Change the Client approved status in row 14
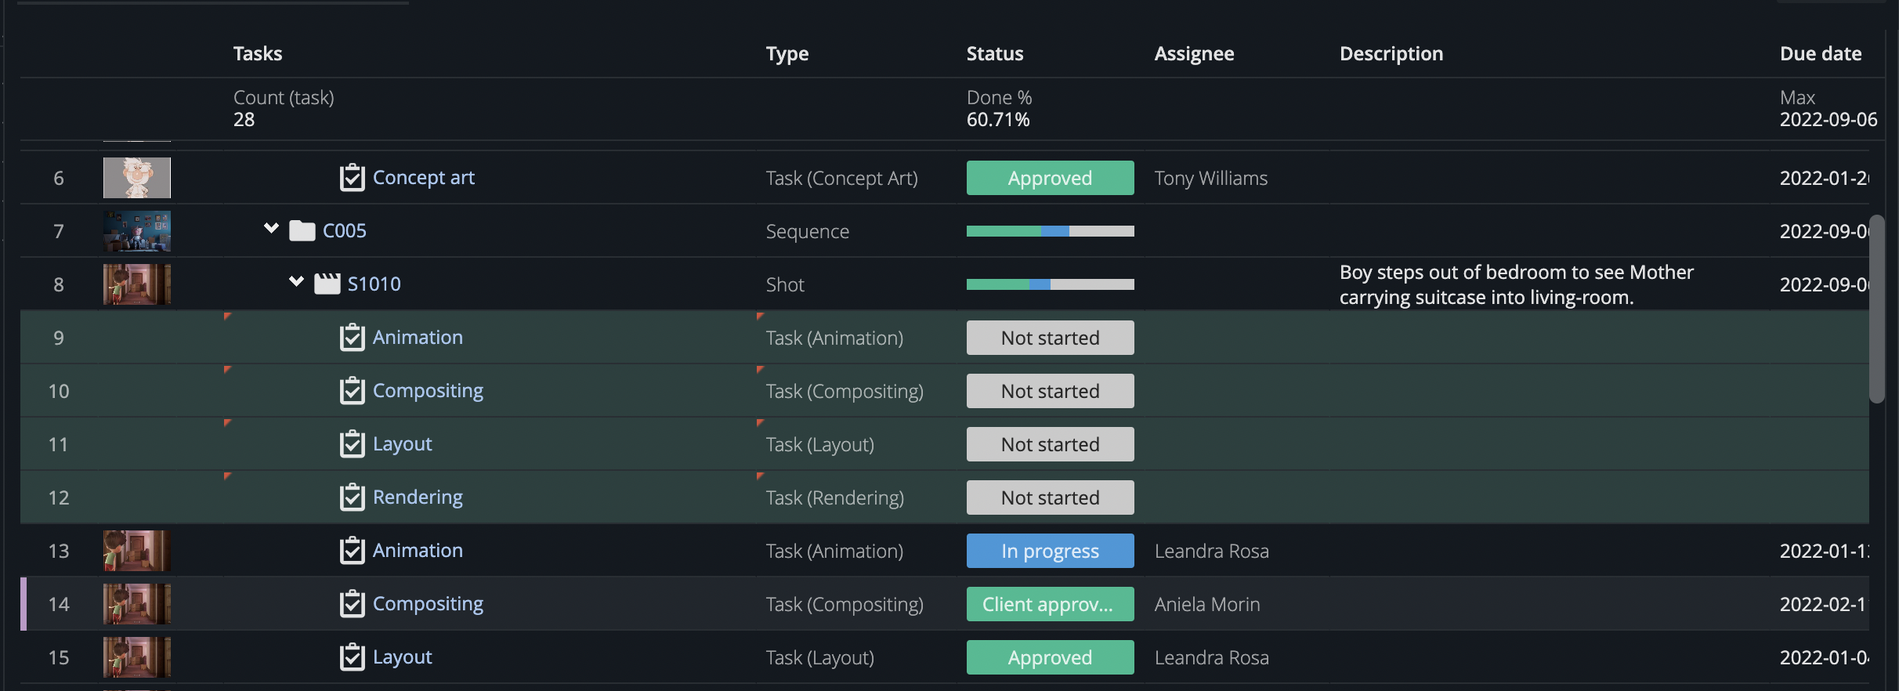The height and width of the screenshot is (691, 1899). [x=1050, y=604]
